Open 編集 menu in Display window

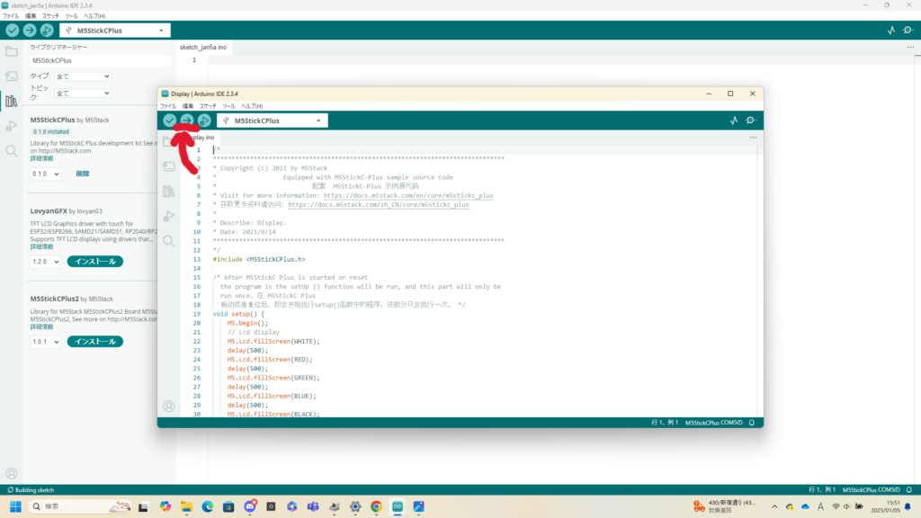point(188,106)
